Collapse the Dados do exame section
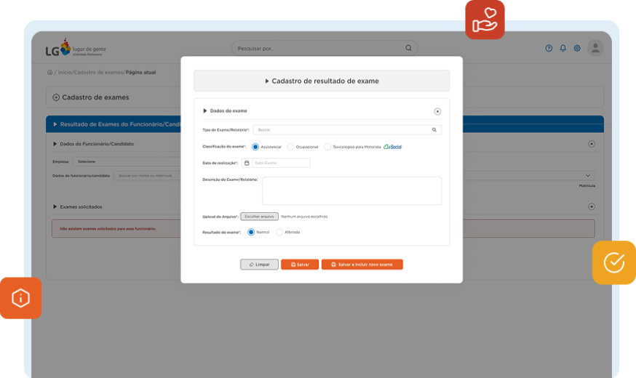Screen dimensions: 636x378 [437, 111]
